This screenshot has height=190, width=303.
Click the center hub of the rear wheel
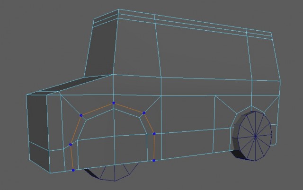click(255, 137)
